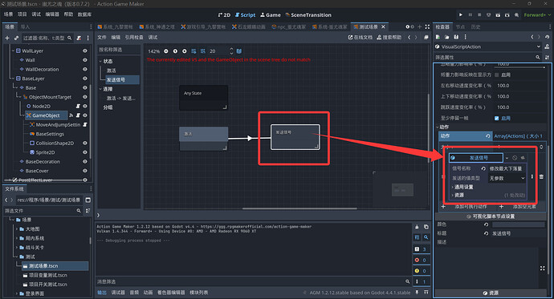Image resolution: width=554 pixels, height=299 pixels.
Task: Enable 将重力影响反映在显示方 checkbox
Action: click(497, 75)
